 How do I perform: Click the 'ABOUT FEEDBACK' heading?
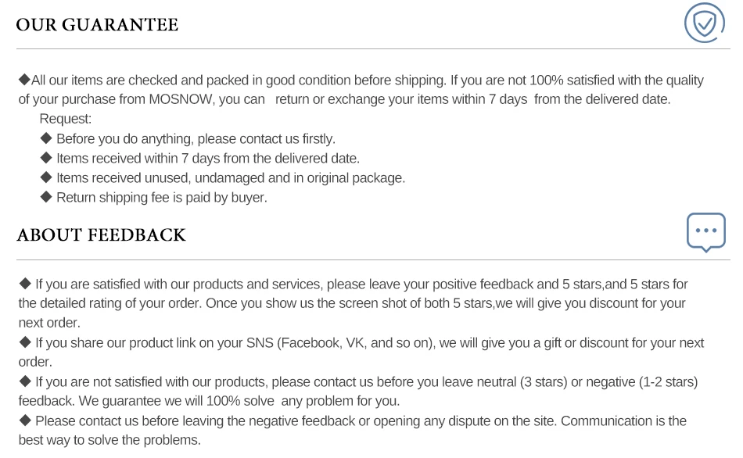pyautogui.click(x=101, y=235)
